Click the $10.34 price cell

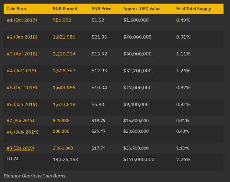coord(99,88)
